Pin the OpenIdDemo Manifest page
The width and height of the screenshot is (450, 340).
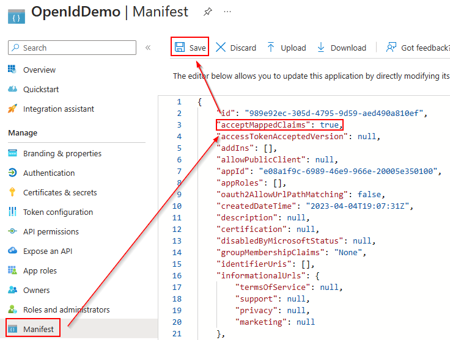pos(207,12)
